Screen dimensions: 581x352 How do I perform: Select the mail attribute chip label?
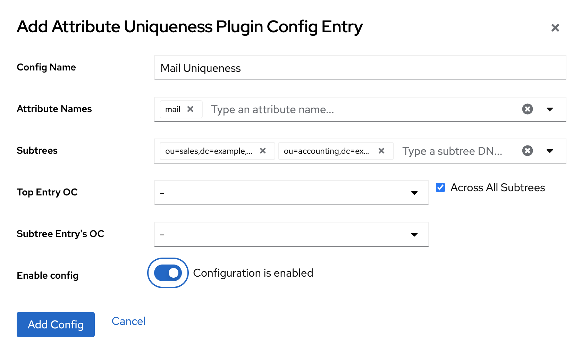[x=172, y=110]
